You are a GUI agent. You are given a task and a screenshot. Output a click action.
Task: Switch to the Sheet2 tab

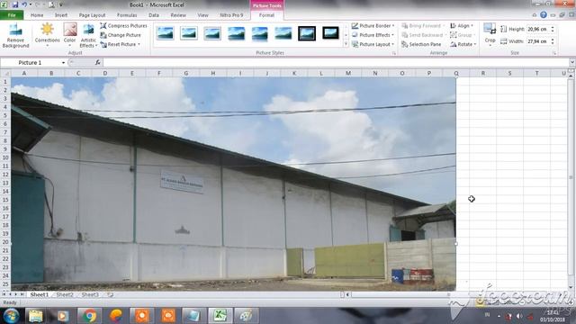click(x=65, y=294)
